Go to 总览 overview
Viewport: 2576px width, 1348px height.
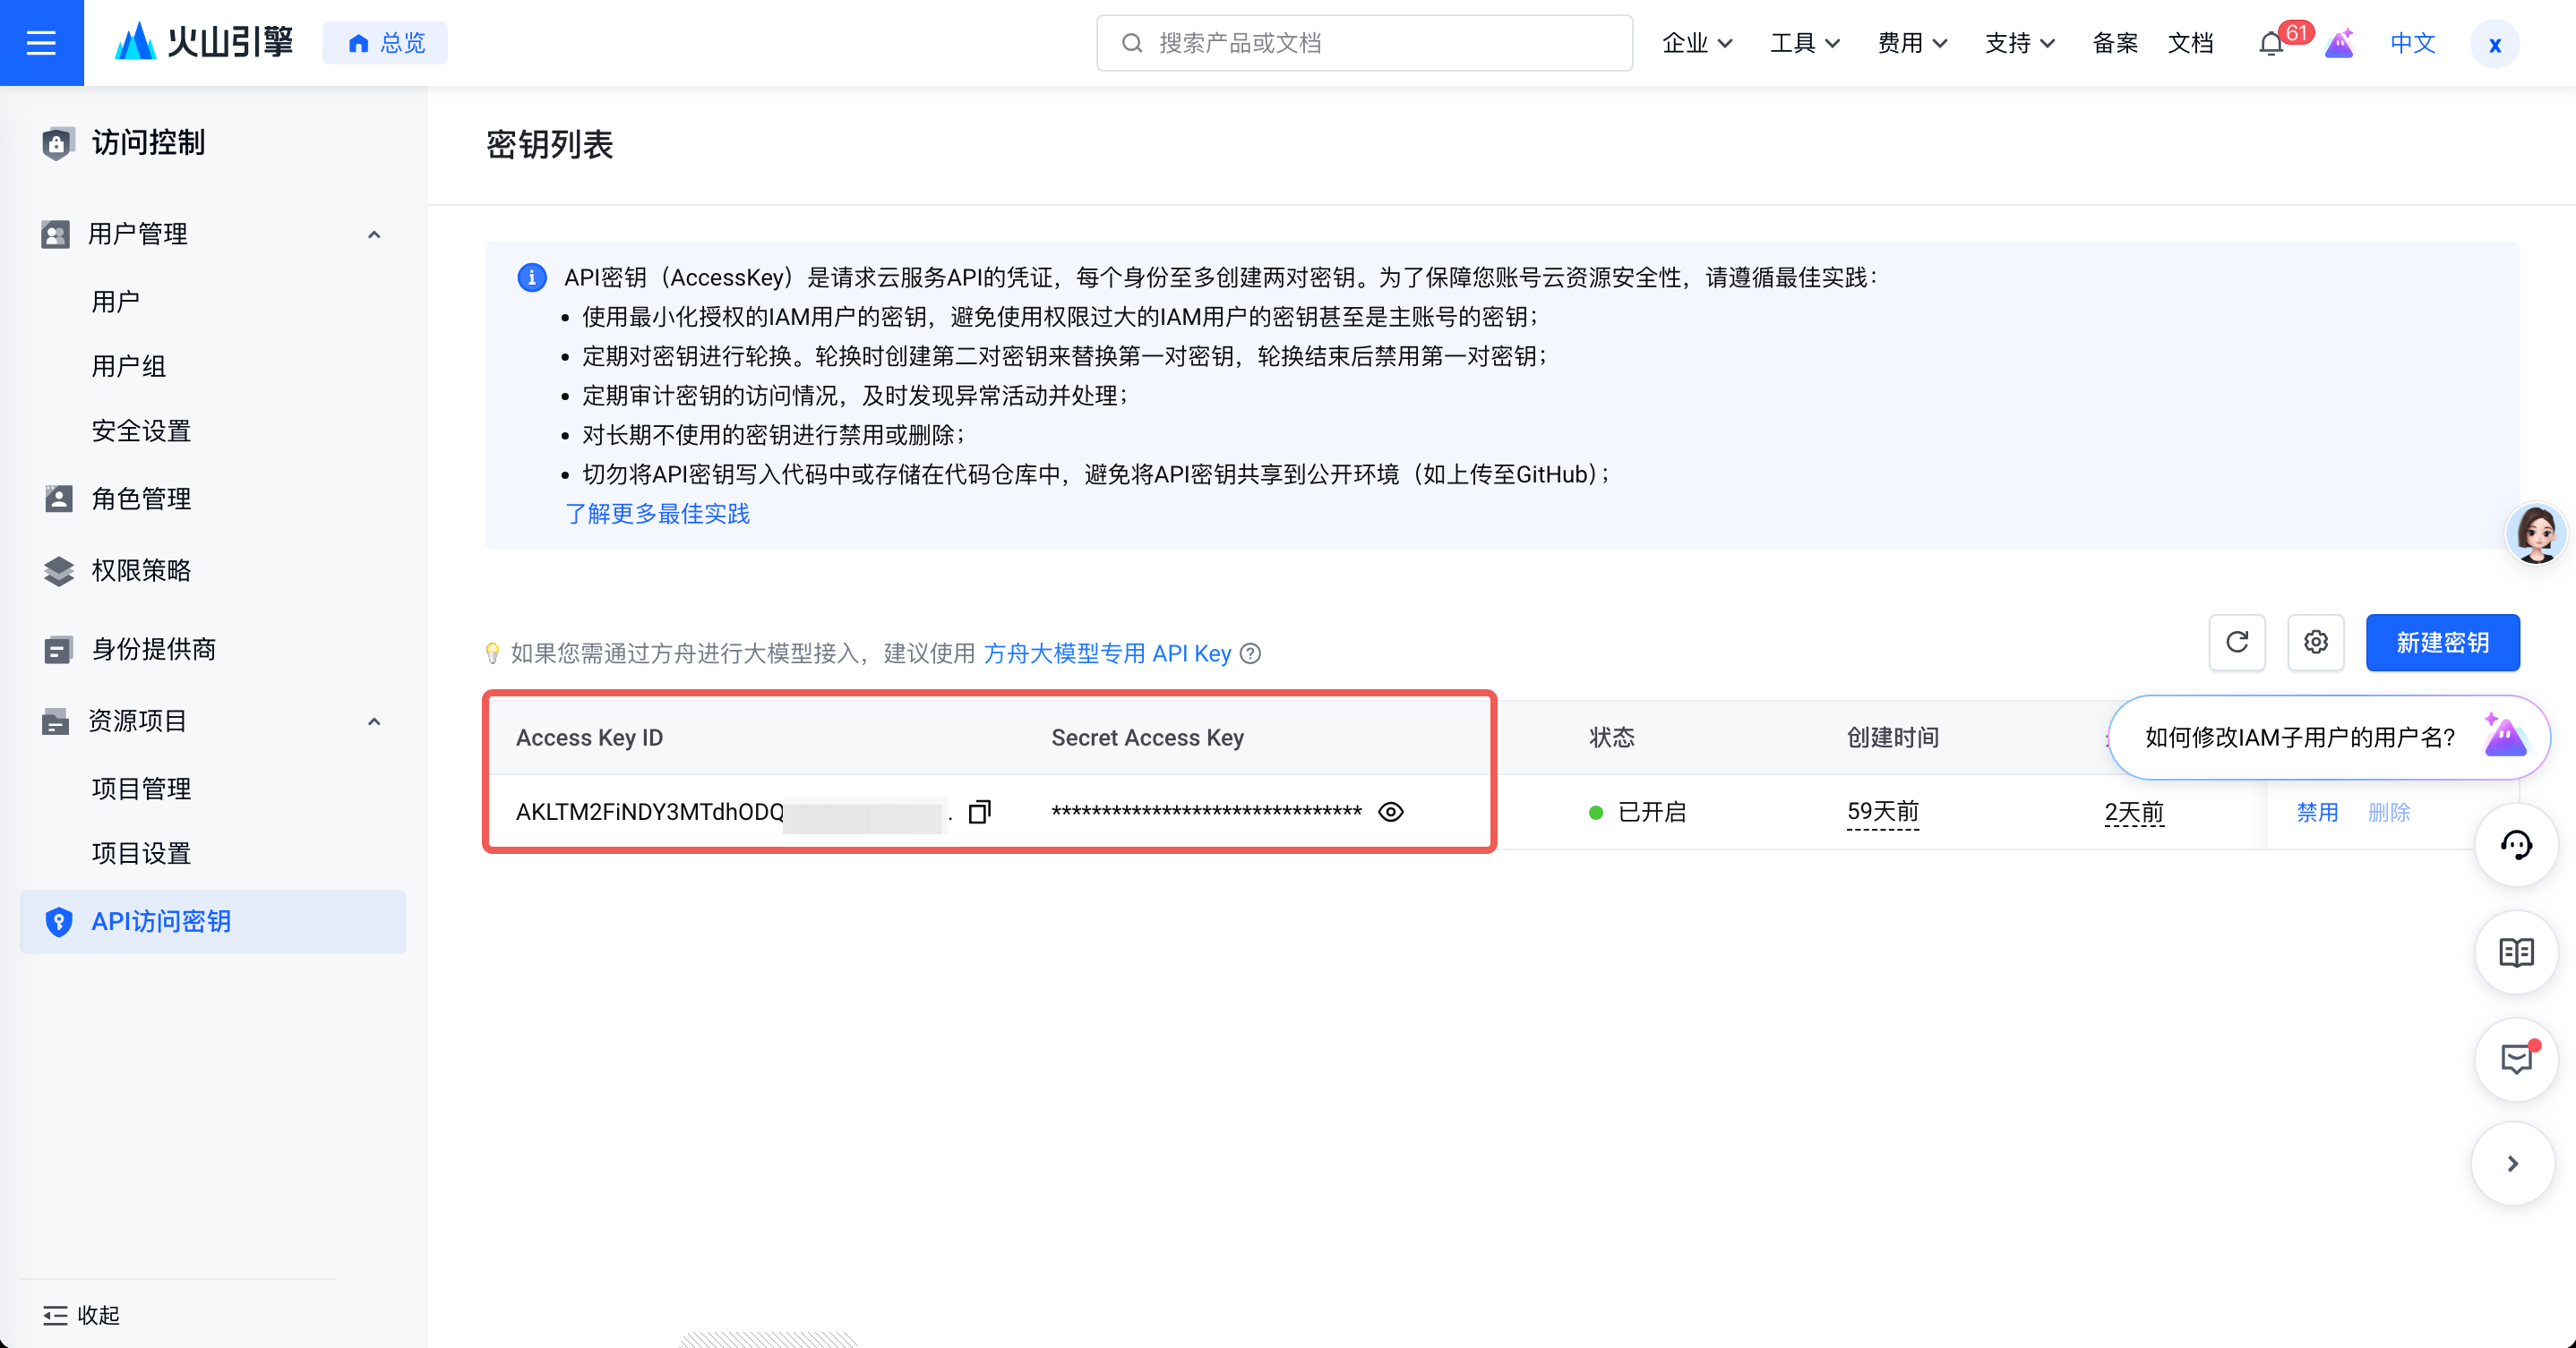tap(385, 43)
